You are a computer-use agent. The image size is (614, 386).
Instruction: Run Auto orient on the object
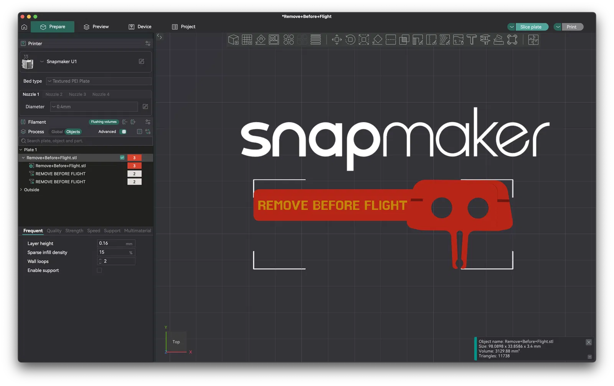click(261, 40)
